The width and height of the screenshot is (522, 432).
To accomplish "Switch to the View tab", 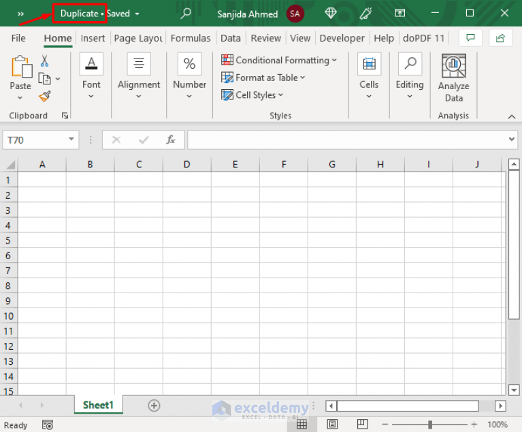I will [300, 38].
